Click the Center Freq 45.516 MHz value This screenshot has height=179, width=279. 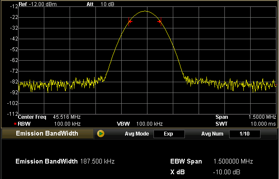(x=67, y=117)
